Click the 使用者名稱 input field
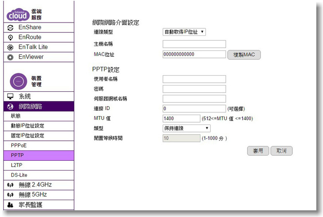The image size is (323, 217). click(194, 79)
